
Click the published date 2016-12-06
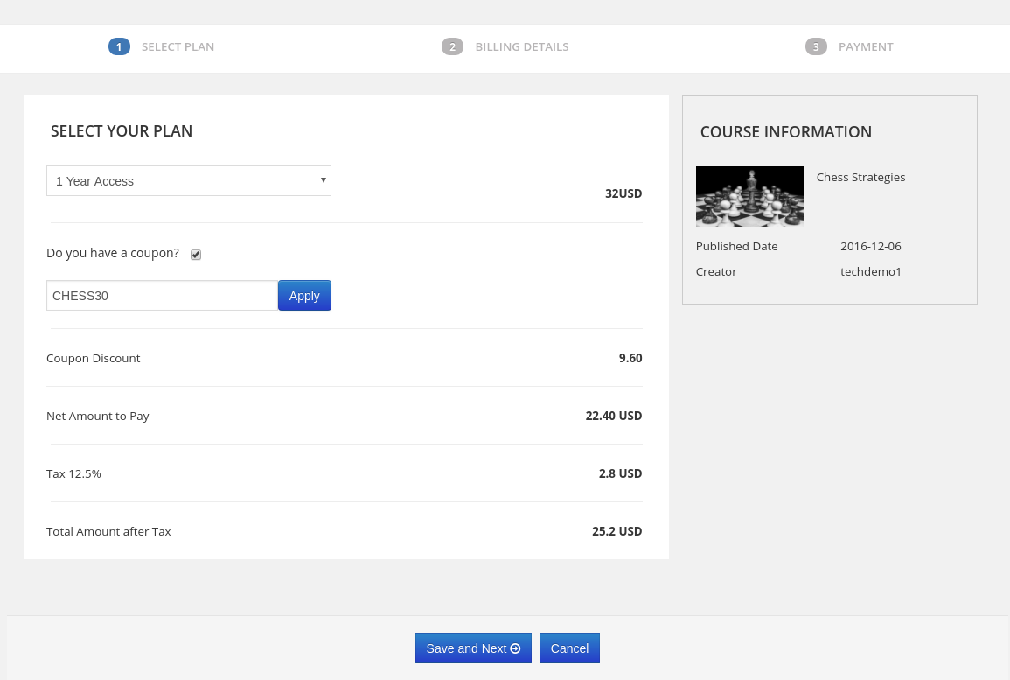click(x=870, y=246)
